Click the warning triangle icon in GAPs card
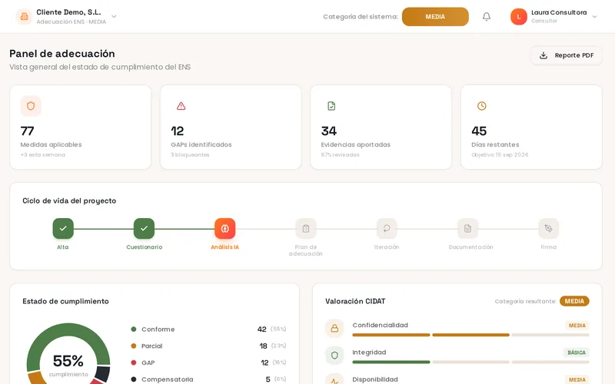The width and height of the screenshot is (615, 384). 181,106
